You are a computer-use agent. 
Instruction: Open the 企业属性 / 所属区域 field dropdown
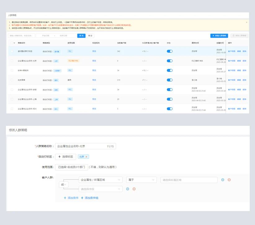tap(101, 180)
